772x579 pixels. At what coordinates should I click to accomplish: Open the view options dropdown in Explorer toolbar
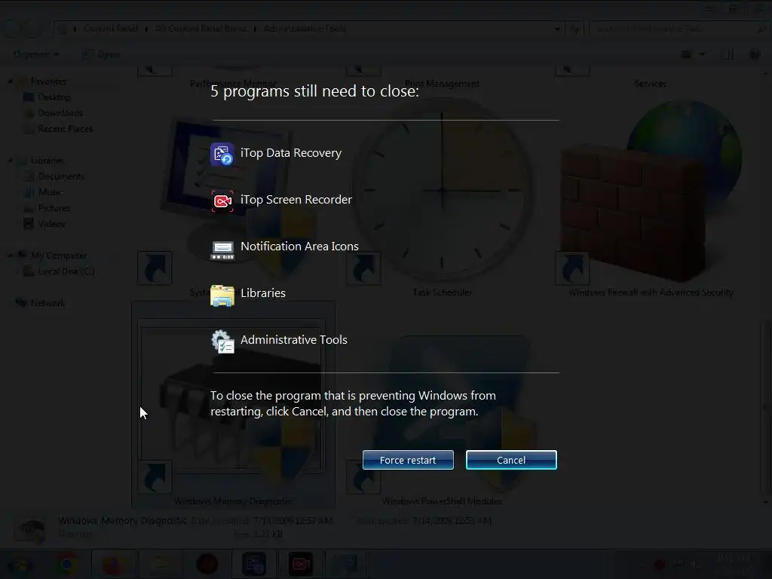(x=703, y=54)
